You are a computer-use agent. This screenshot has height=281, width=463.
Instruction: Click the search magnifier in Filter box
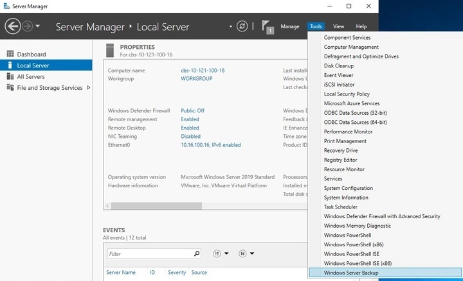197,253
